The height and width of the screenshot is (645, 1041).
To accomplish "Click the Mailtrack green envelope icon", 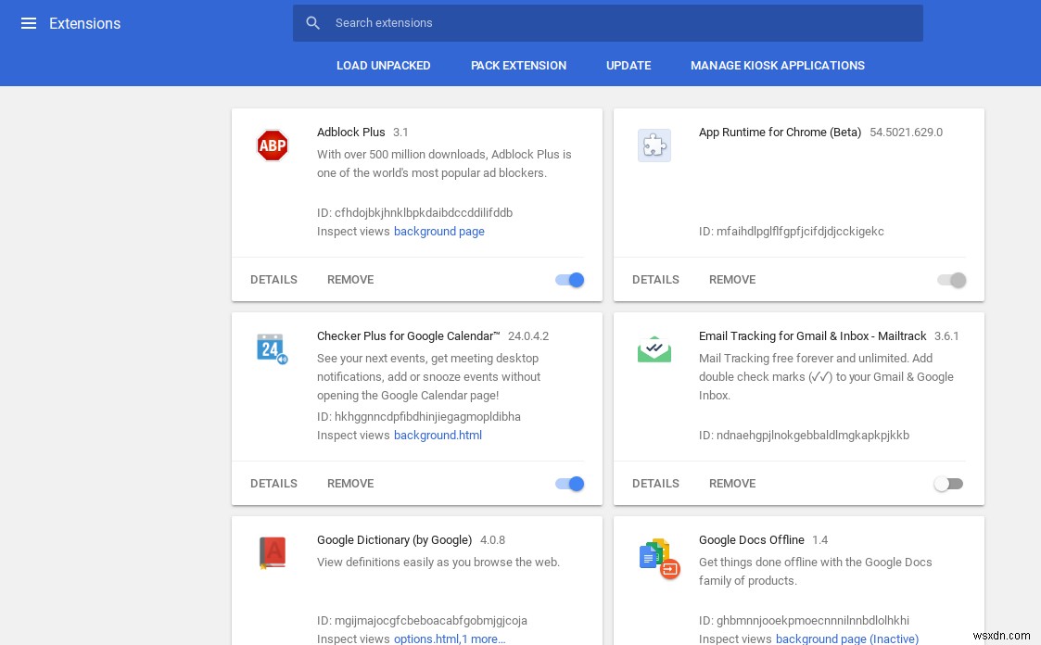I will [654, 349].
